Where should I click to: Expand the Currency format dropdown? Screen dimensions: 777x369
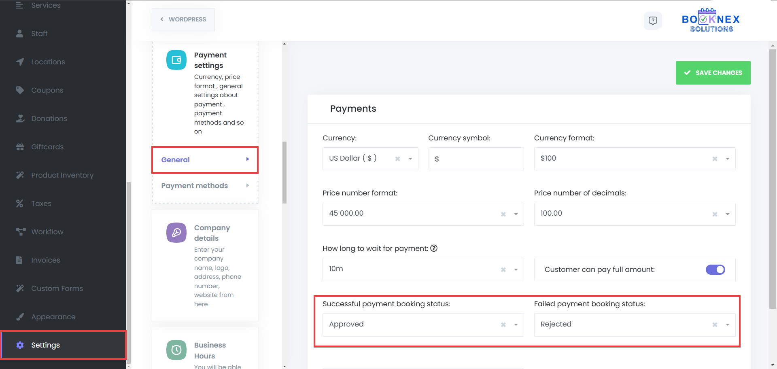coord(727,159)
